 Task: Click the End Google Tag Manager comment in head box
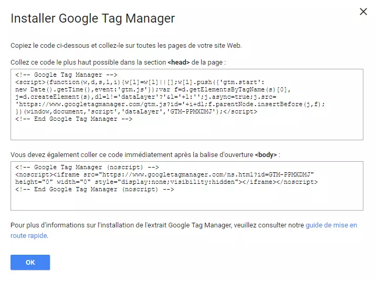point(74,119)
